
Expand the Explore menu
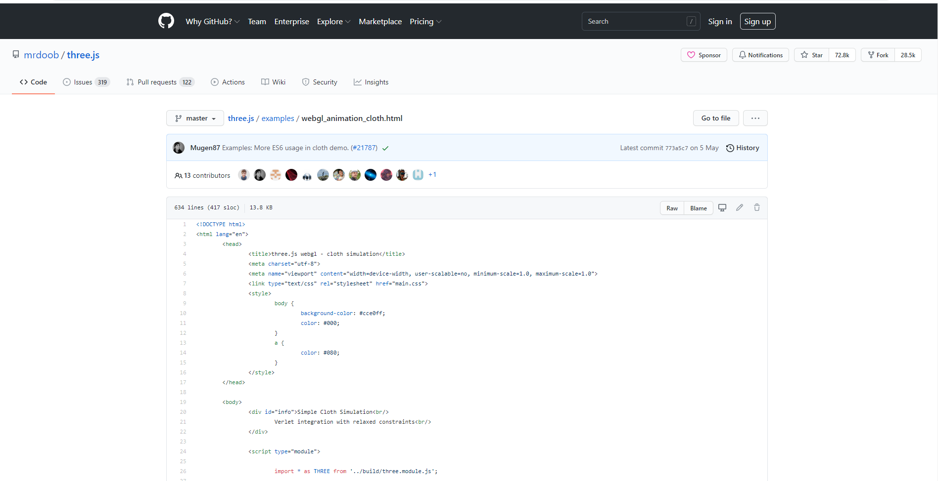point(334,21)
